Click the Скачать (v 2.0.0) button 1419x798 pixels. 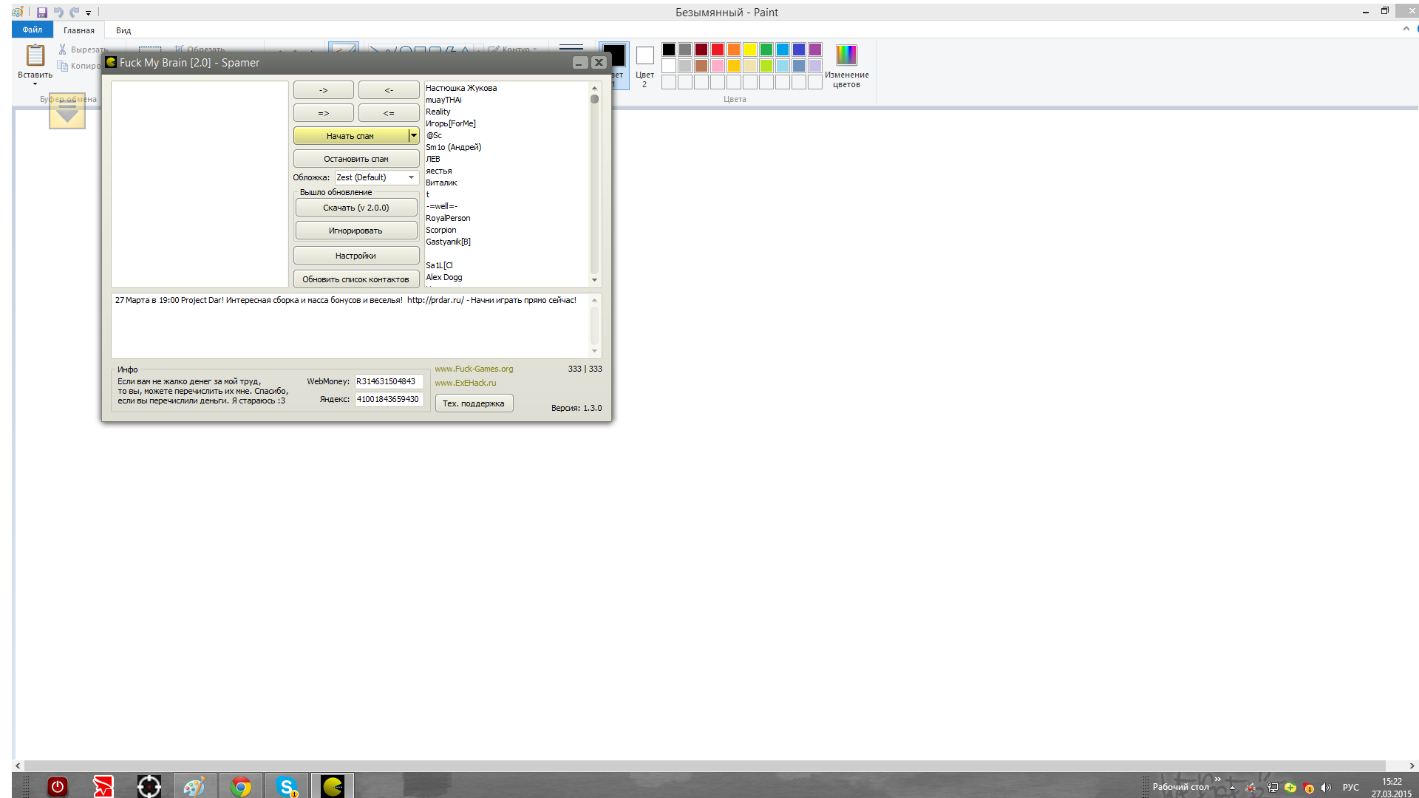point(355,208)
